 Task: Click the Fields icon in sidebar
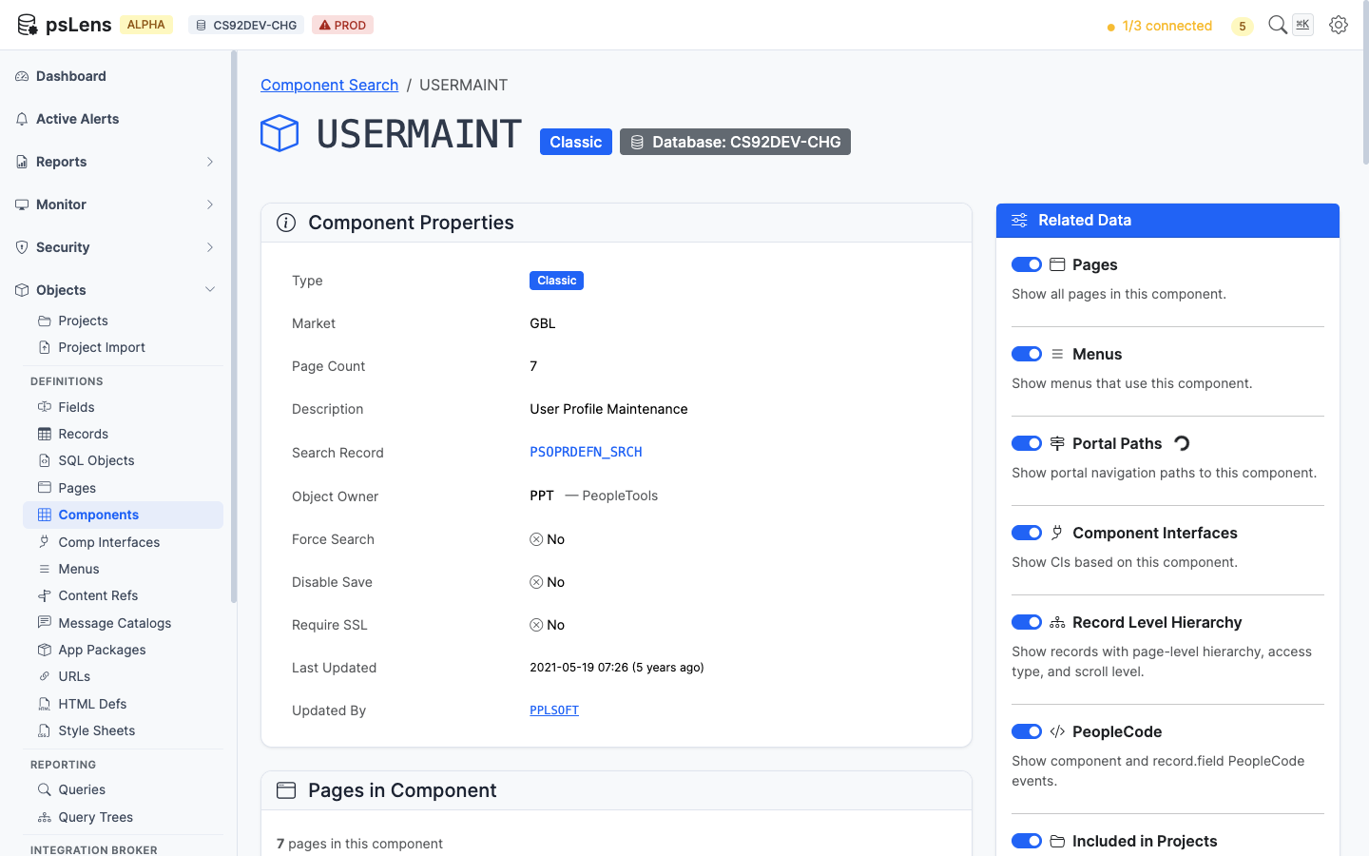click(45, 407)
